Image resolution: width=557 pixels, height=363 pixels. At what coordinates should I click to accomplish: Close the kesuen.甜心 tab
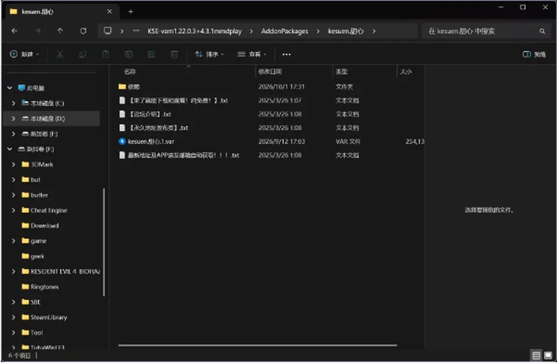(x=110, y=12)
